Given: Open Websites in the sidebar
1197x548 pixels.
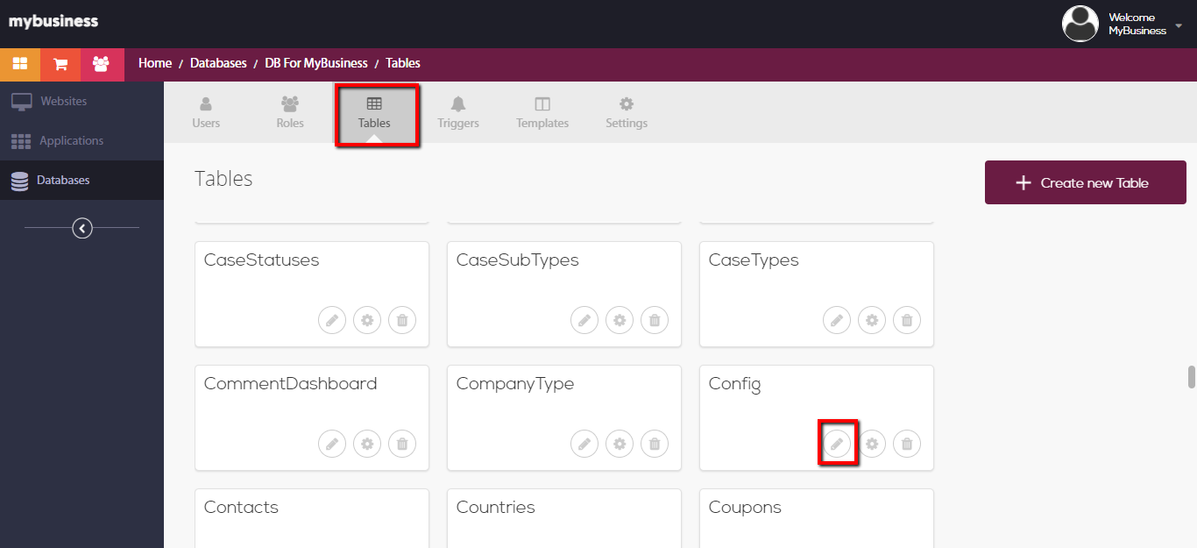Looking at the screenshot, I should (x=81, y=101).
